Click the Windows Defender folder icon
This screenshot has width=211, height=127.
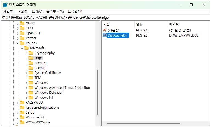pos(31,93)
